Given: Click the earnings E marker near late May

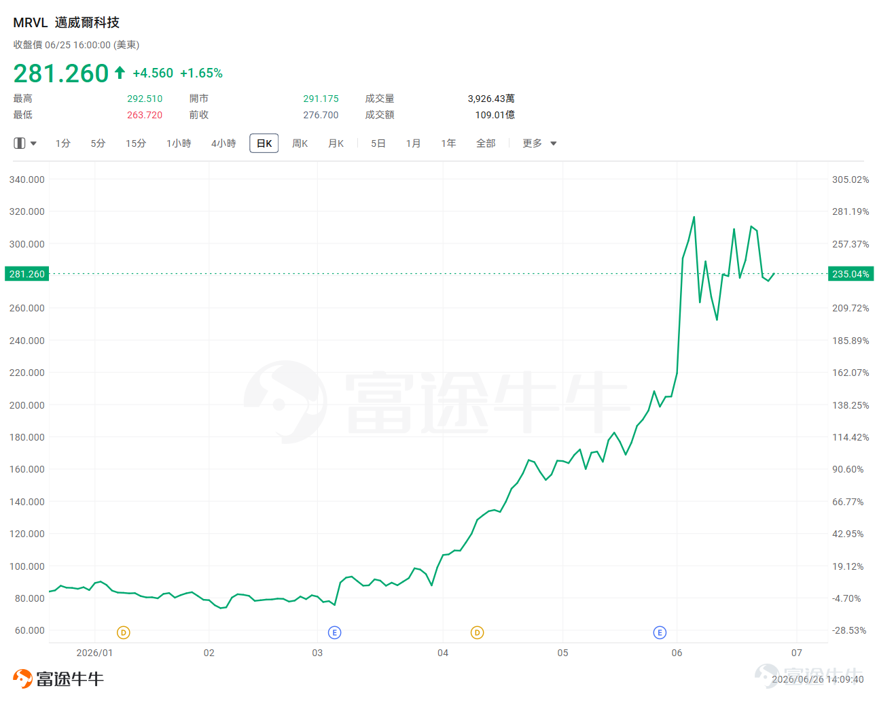Looking at the screenshot, I should click(660, 632).
